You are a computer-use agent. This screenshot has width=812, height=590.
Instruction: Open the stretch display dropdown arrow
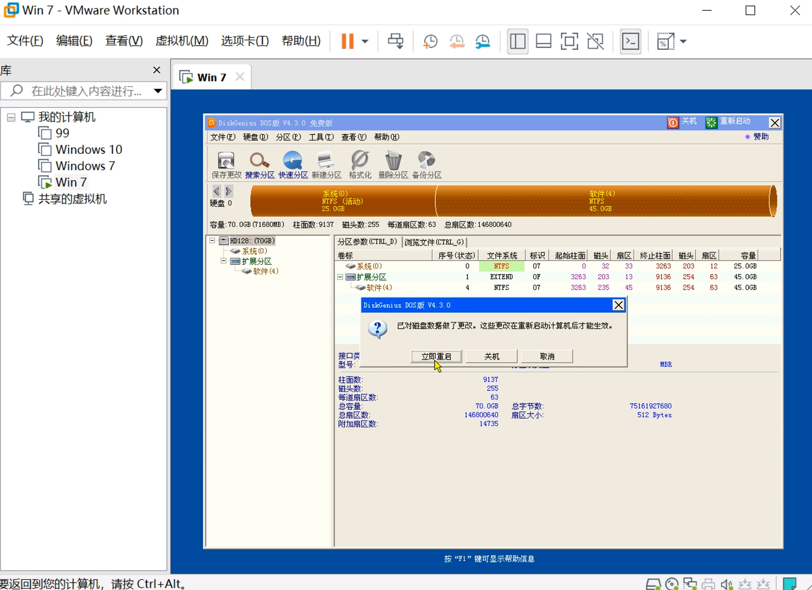(x=683, y=42)
